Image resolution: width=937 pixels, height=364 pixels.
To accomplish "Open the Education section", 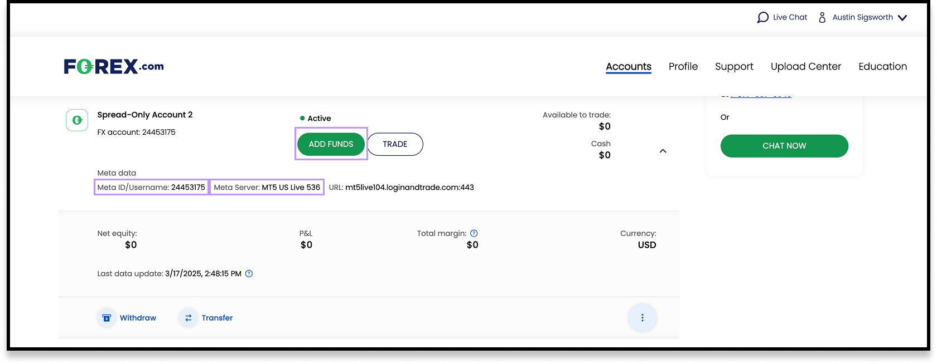I will [x=883, y=67].
